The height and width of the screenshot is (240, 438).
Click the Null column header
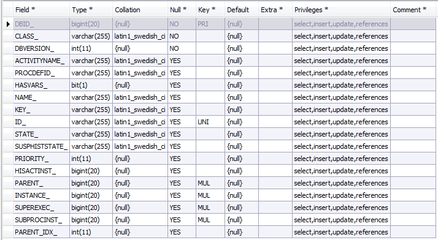click(x=182, y=10)
